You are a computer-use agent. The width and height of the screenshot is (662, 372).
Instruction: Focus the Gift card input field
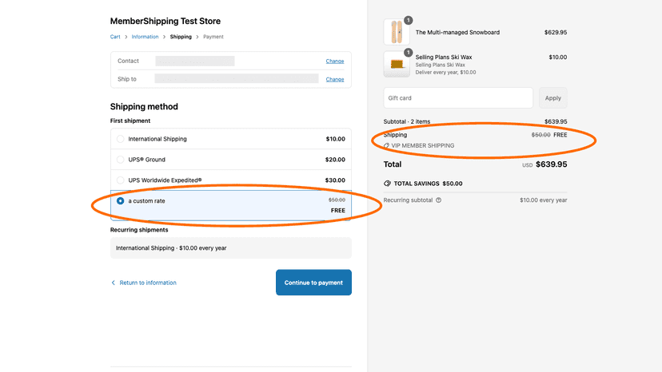458,98
